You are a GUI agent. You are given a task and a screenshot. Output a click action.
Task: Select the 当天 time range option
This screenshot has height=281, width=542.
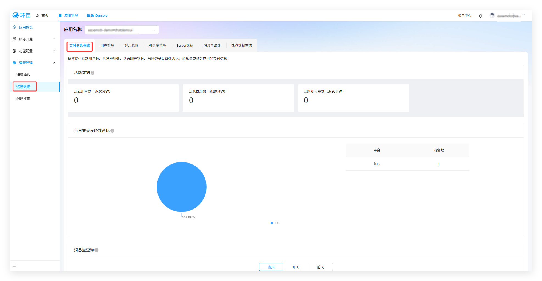pos(271,267)
